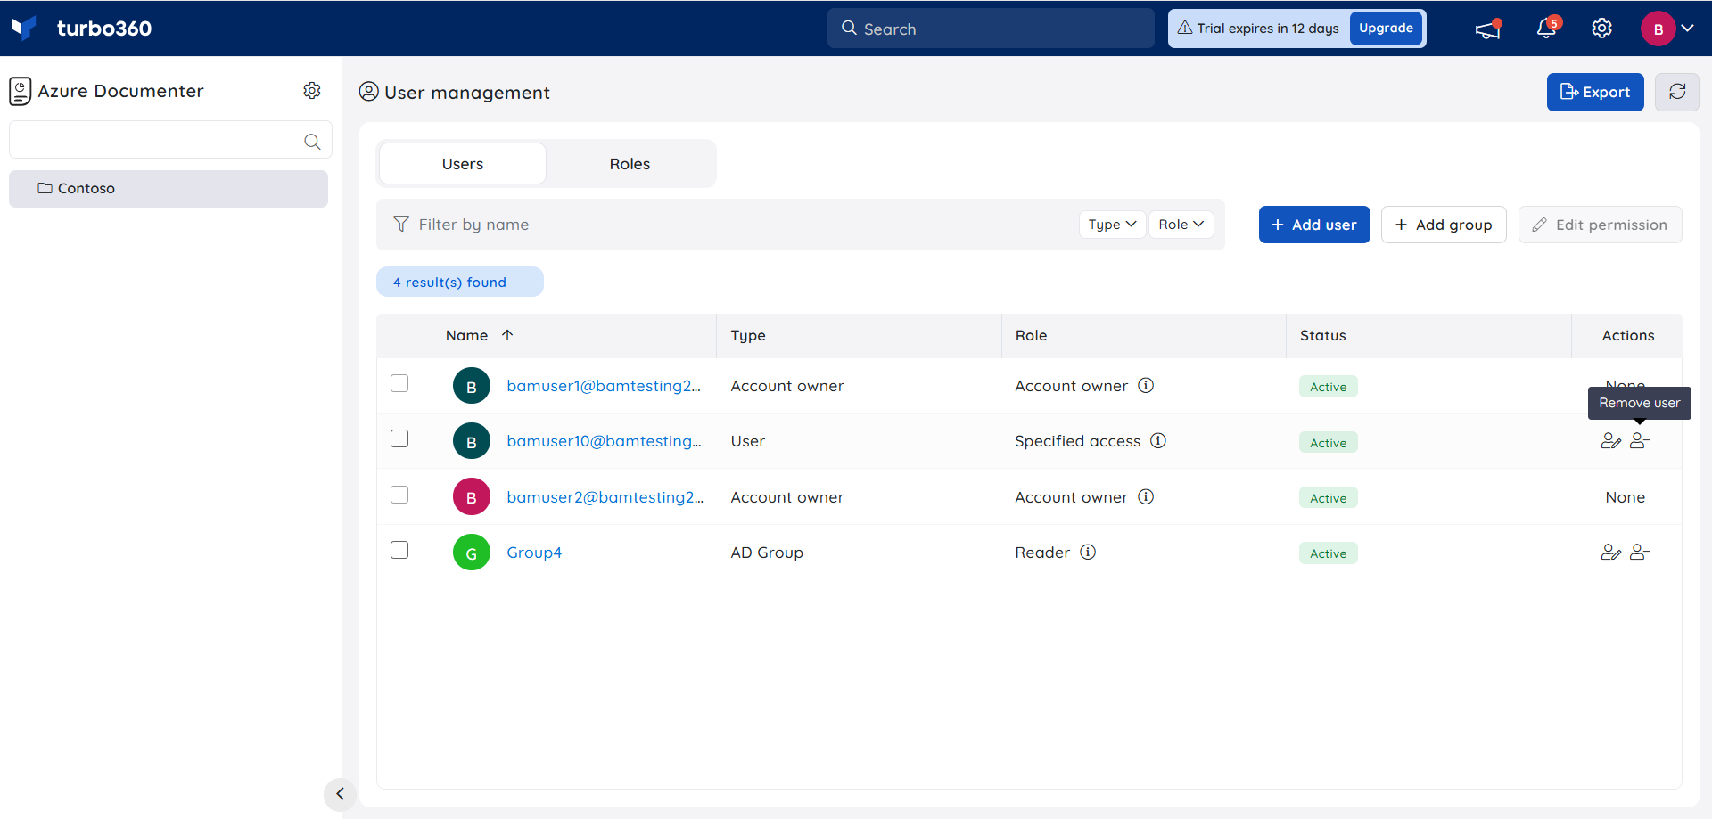Remove user icon for bamuser10 row

click(1640, 441)
